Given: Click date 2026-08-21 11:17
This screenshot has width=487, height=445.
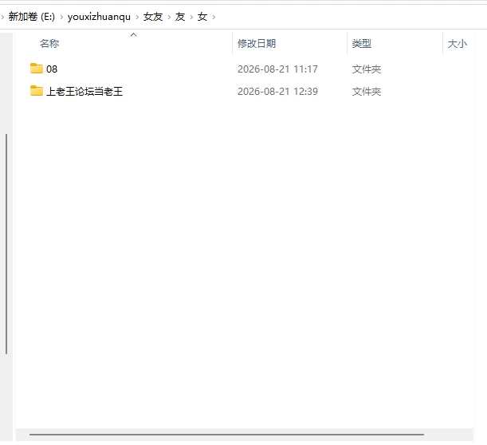Looking at the screenshot, I should pos(277,69).
